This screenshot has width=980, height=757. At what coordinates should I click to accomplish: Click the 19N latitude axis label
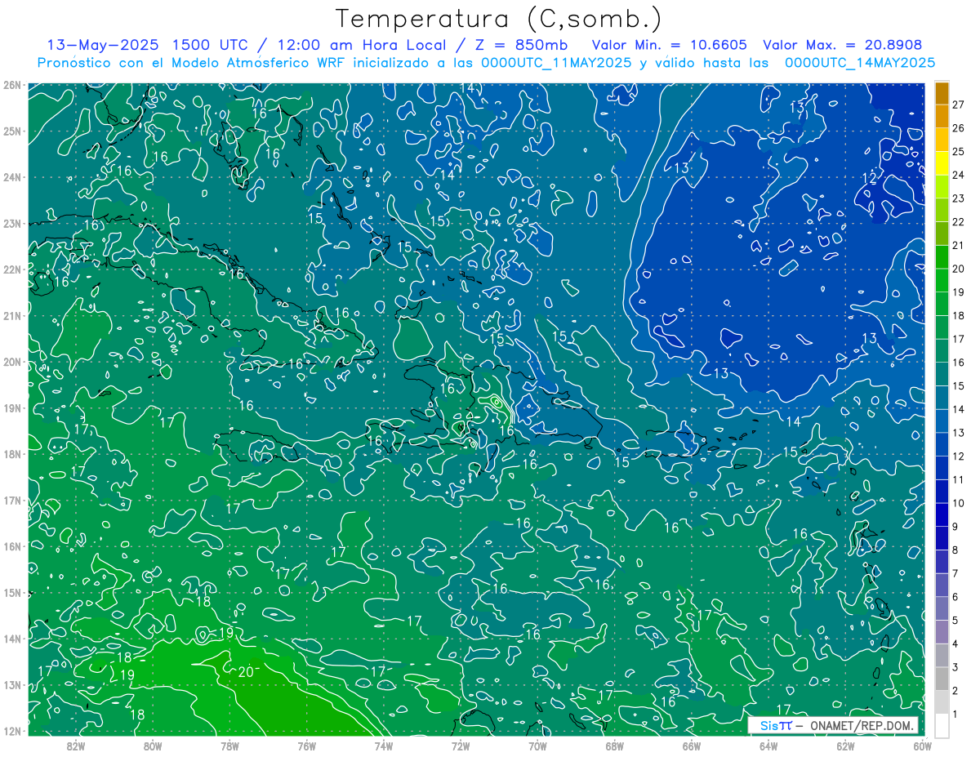11,407
